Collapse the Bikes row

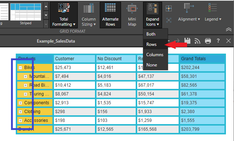[21, 68]
